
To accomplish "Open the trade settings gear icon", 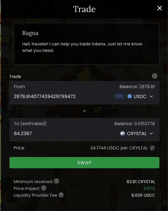I will click(155, 76).
